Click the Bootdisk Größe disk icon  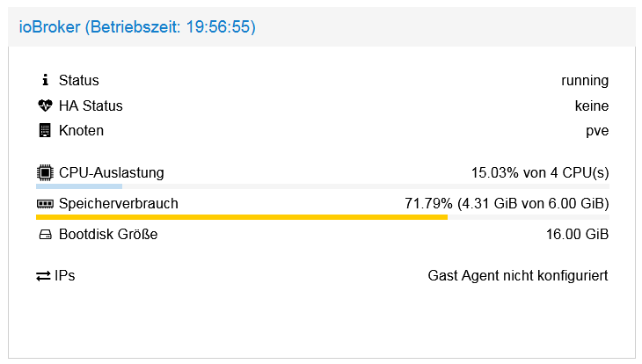point(45,236)
